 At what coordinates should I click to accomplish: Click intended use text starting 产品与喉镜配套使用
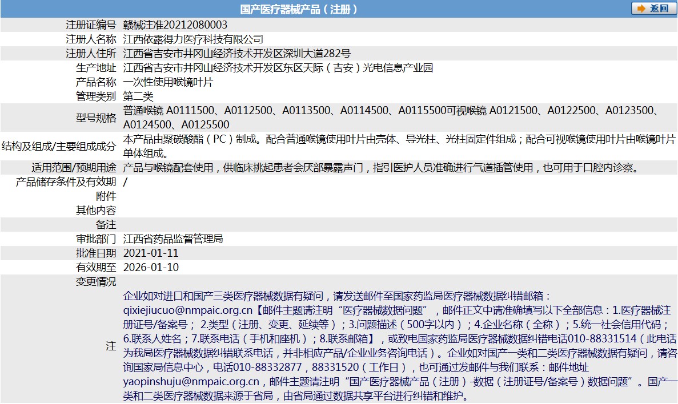click(x=382, y=168)
